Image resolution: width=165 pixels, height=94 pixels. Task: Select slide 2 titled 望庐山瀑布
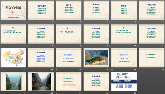pyautogui.click(x=41, y=10)
